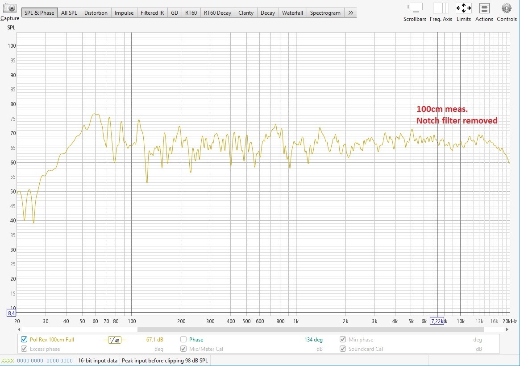Click the input level meter in status bar
Image resolution: width=520 pixels, height=366 pixels.
[37, 360]
